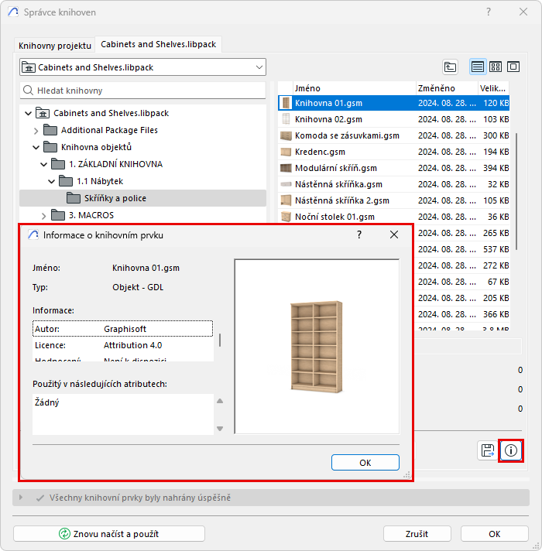This screenshot has height=551, width=542.
Task: Expand the status message disclosure triangle
Action: click(x=21, y=498)
